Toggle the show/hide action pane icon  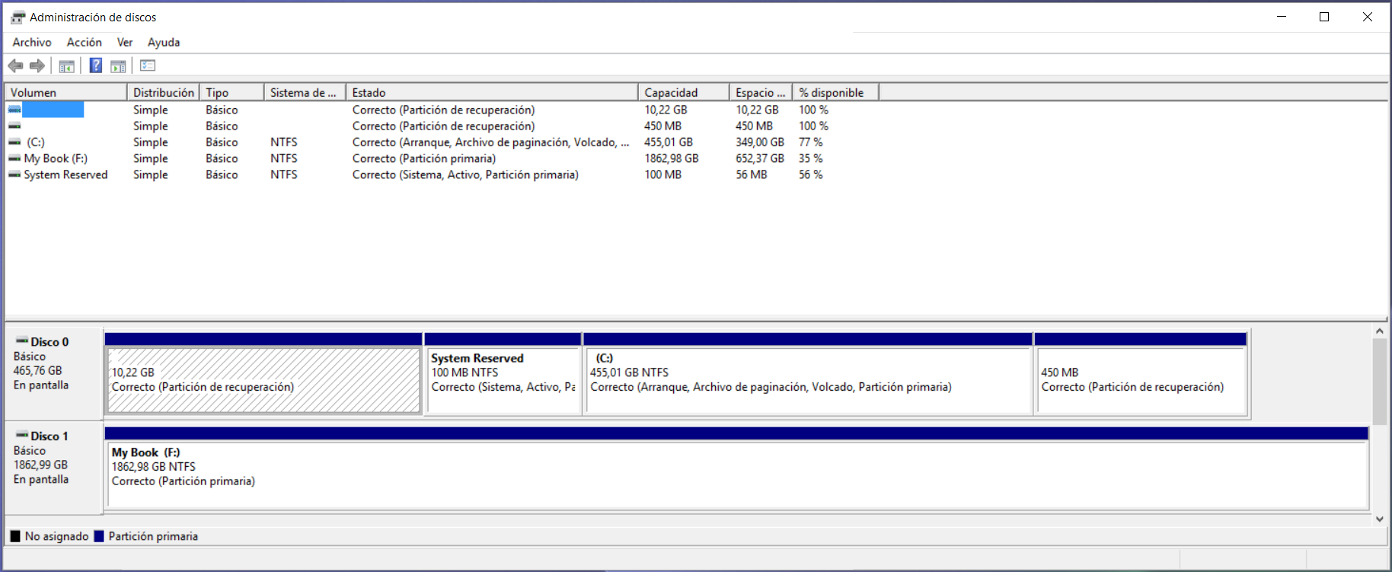(118, 66)
